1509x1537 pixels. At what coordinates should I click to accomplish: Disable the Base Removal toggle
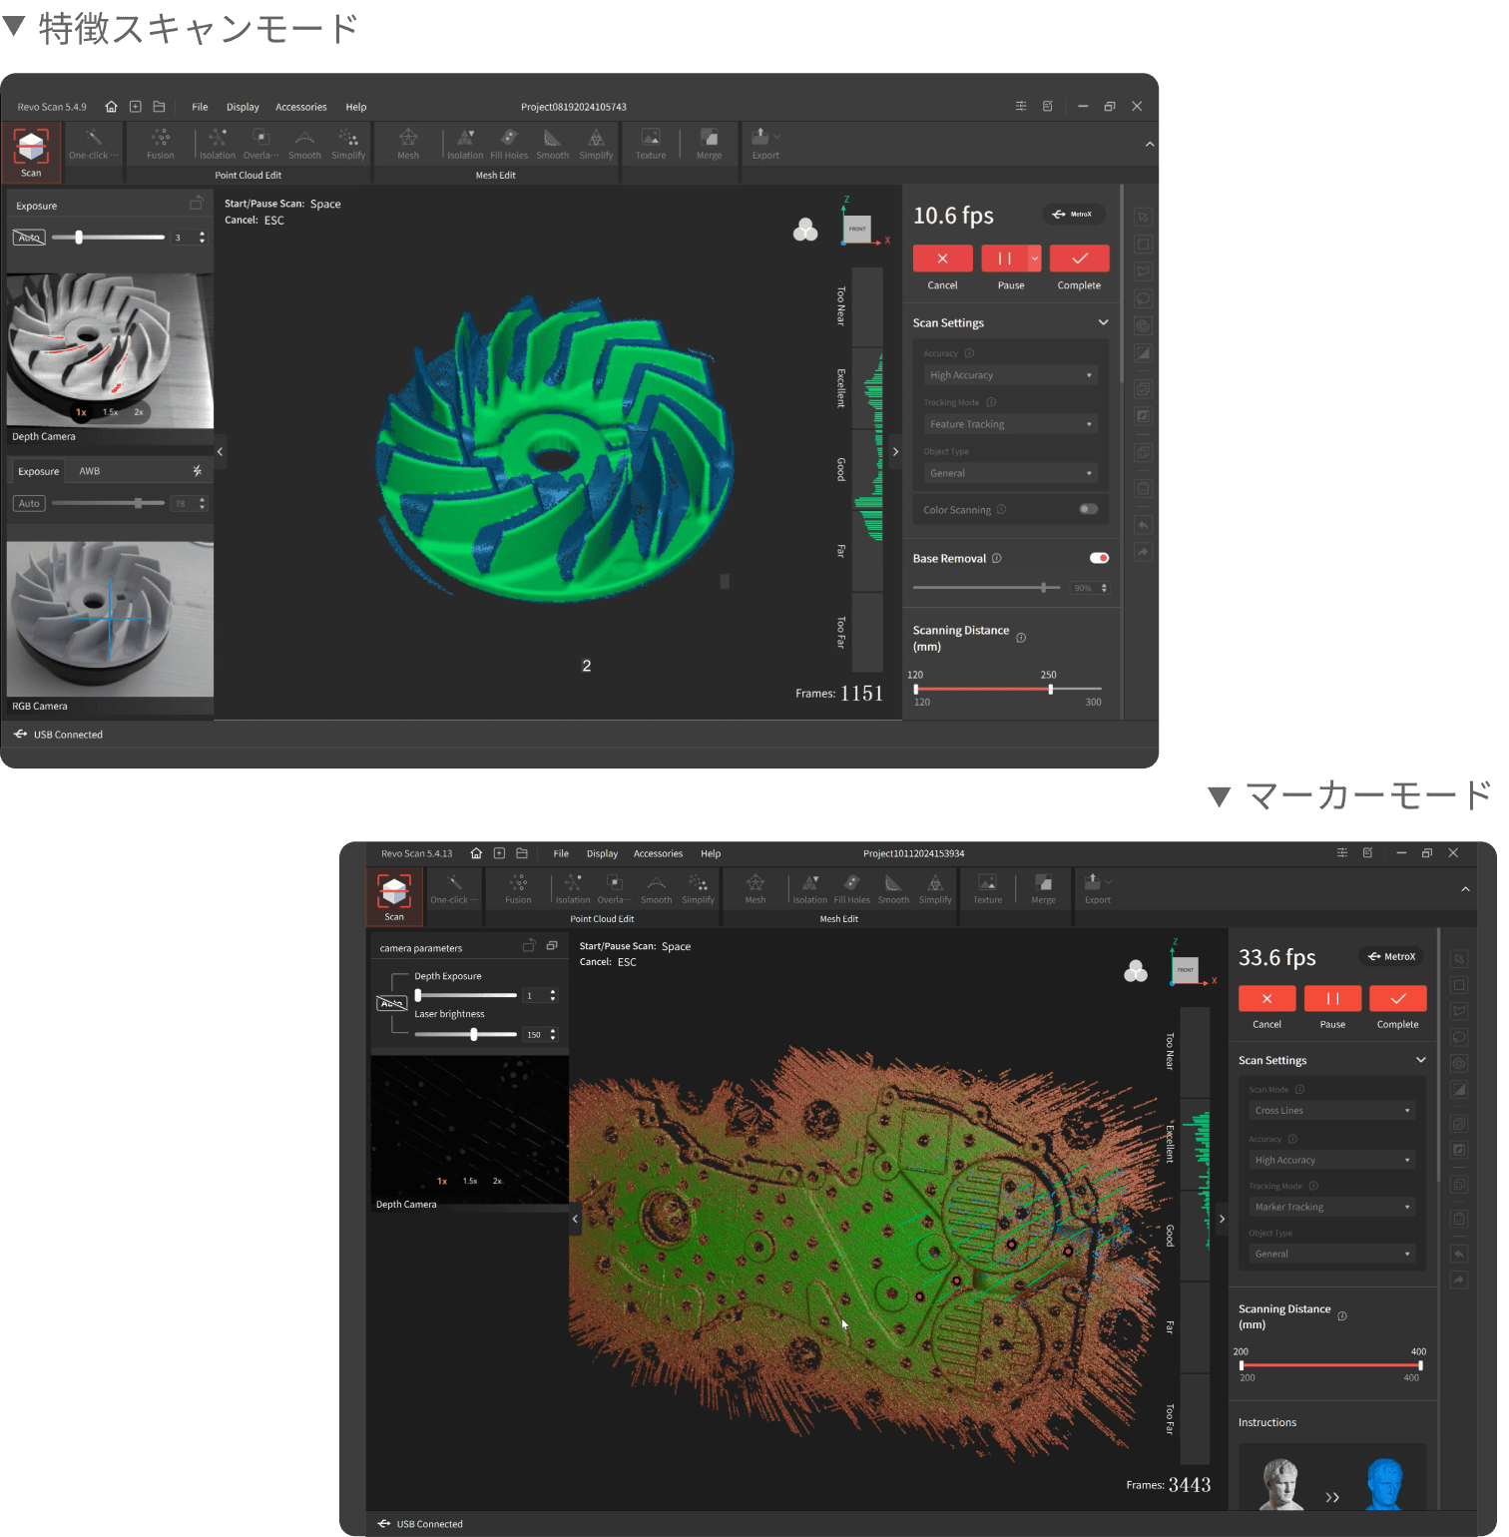point(1099,558)
